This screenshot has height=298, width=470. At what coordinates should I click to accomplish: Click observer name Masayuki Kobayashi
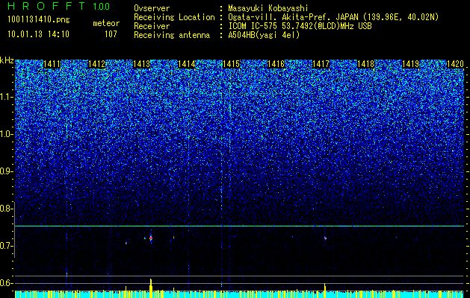pyautogui.click(x=268, y=8)
